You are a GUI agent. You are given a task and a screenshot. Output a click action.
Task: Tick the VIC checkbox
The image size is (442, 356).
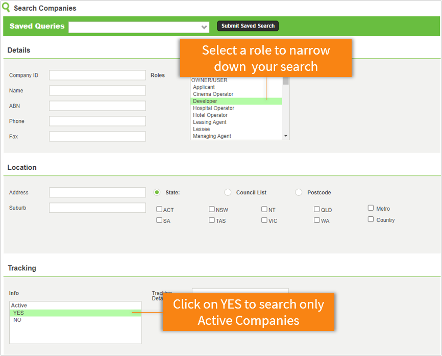coord(264,220)
